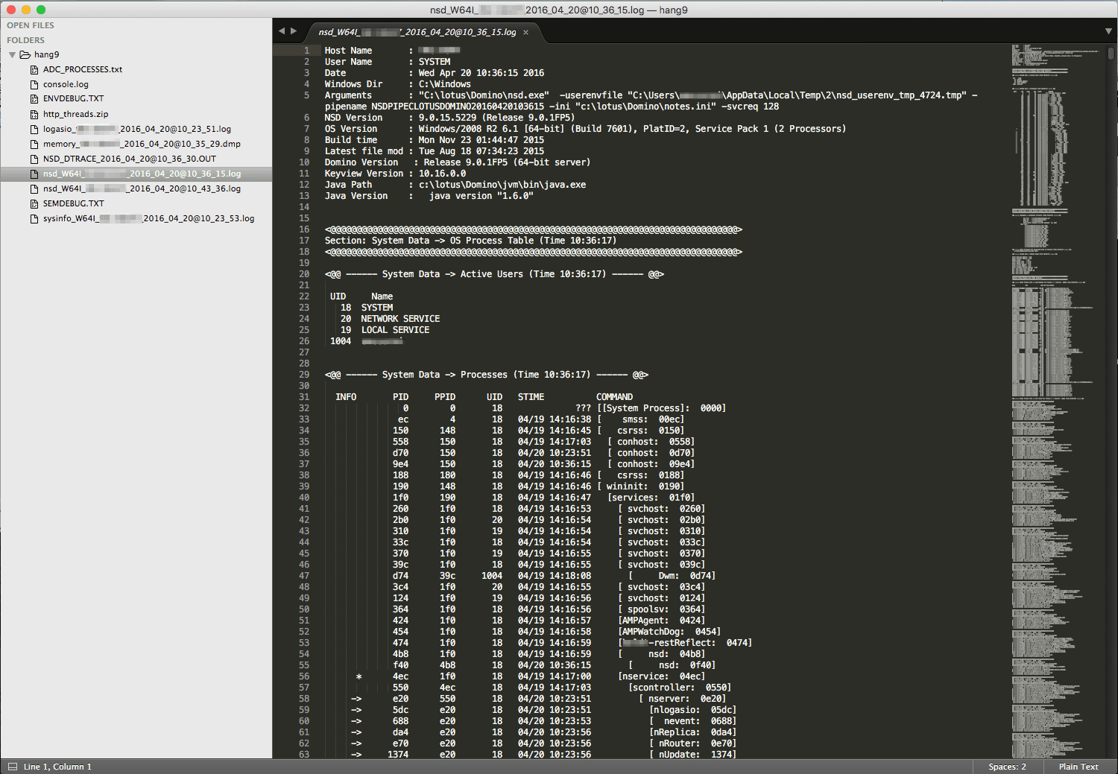Click icon of NSD_DTRACE file
This screenshot has height=774, width=1118.
click(34, 159)
